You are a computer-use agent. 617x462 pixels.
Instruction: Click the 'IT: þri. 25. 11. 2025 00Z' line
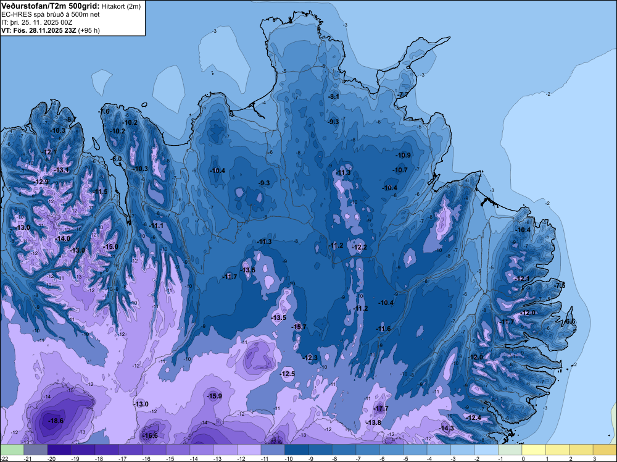[x=36, y=22]
